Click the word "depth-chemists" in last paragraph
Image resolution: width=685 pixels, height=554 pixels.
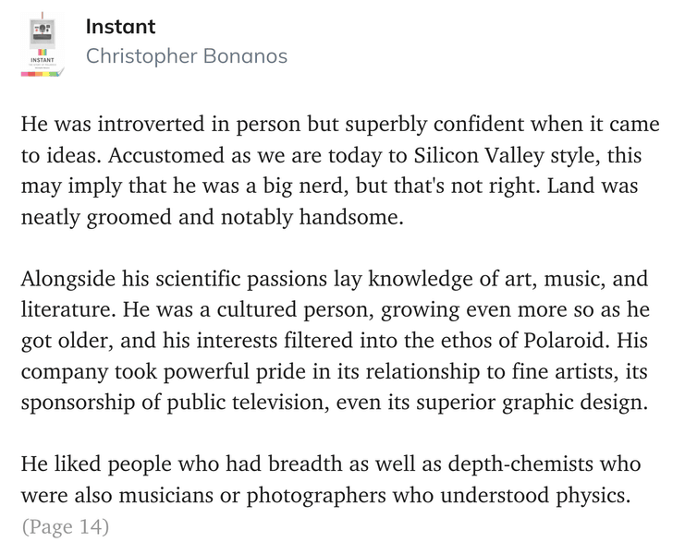520,464
